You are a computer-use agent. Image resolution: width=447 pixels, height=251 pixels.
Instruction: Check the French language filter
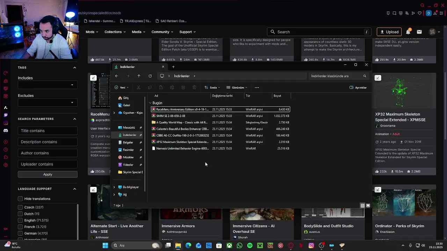click(20, 227)
